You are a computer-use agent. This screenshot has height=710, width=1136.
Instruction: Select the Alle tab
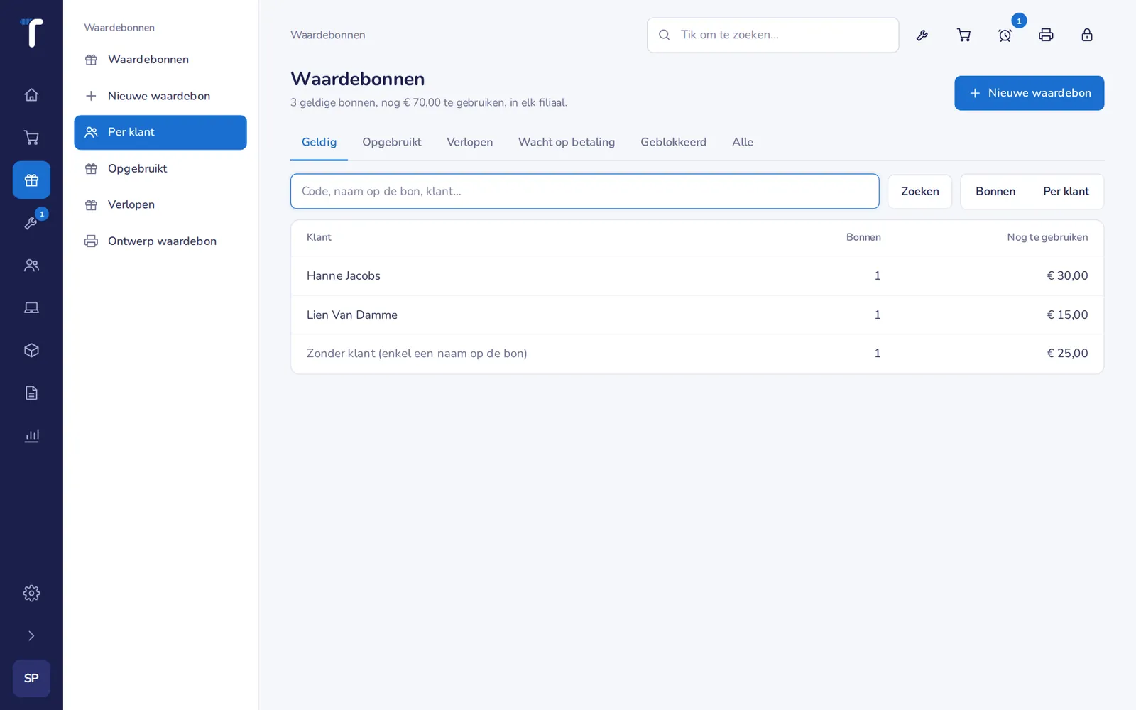(x=743, y=142)
